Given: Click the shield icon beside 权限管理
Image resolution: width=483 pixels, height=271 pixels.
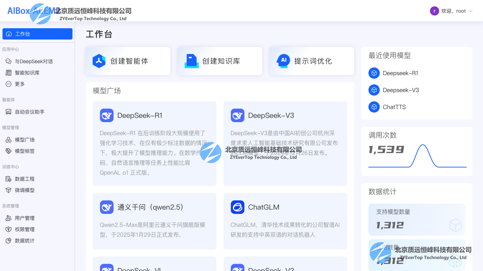Looking at the screenshot, I should coord(8,229).
